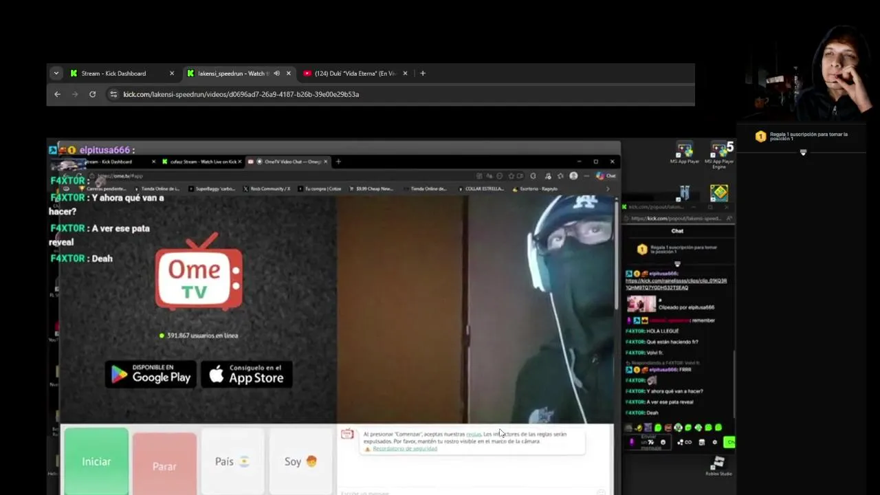Select the OmeTV Video Chat tab in inner browser
880x495 pixels.
289,162
